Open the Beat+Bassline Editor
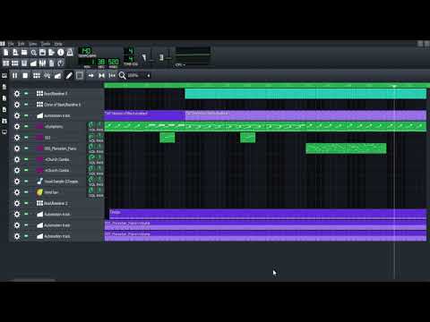 [x=15, y=64]
